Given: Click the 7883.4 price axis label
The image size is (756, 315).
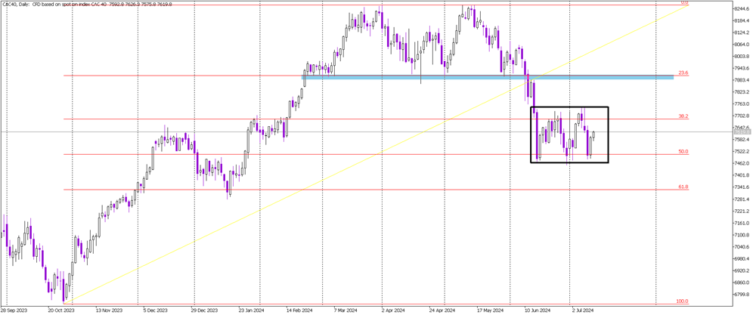Looking at the screenshot, I should click(741, 80).
